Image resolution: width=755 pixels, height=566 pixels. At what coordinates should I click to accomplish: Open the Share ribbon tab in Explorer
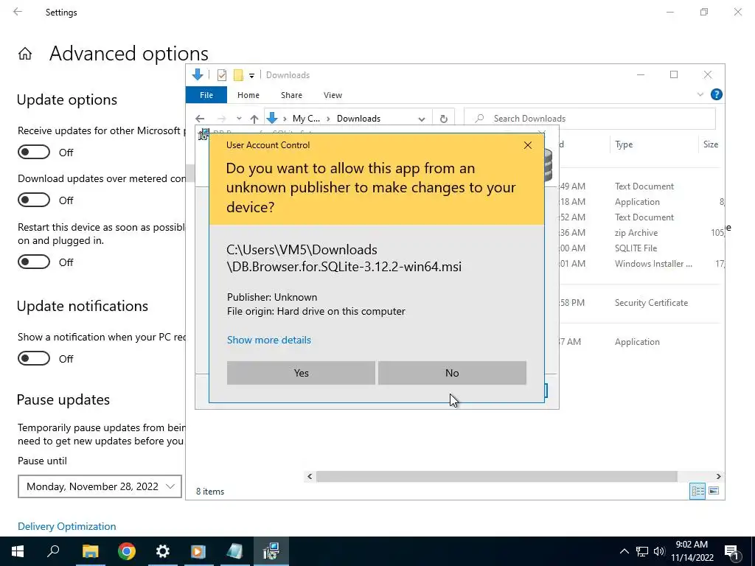click(291, 95)
